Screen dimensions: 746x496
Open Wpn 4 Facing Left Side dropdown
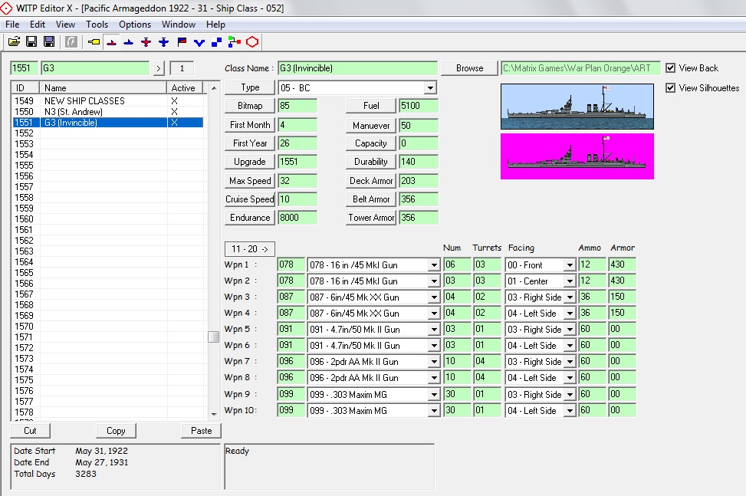tap(570, 314)
